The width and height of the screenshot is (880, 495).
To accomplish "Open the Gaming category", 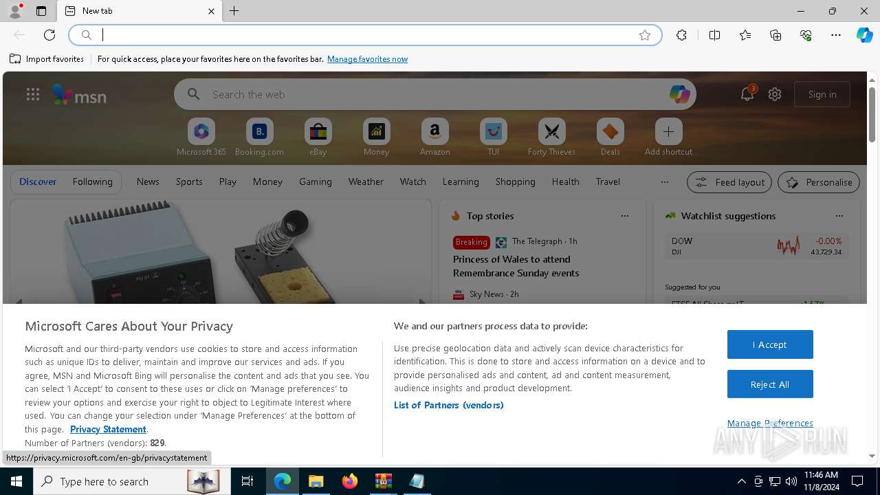I will 316,181.
